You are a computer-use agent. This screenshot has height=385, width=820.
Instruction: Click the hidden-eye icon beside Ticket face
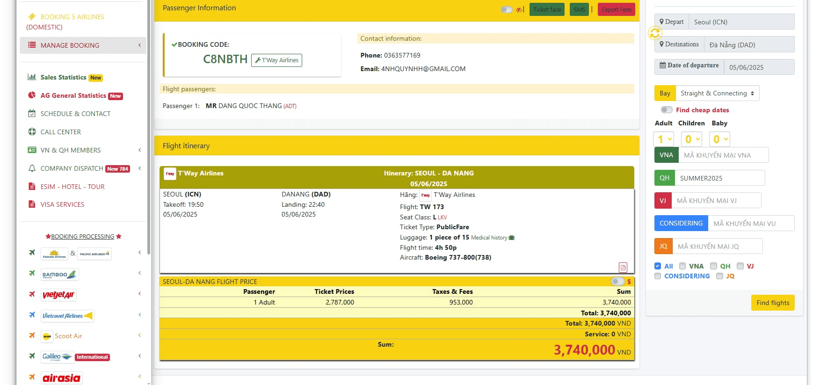pyautogui.click(x=519, y=9)
